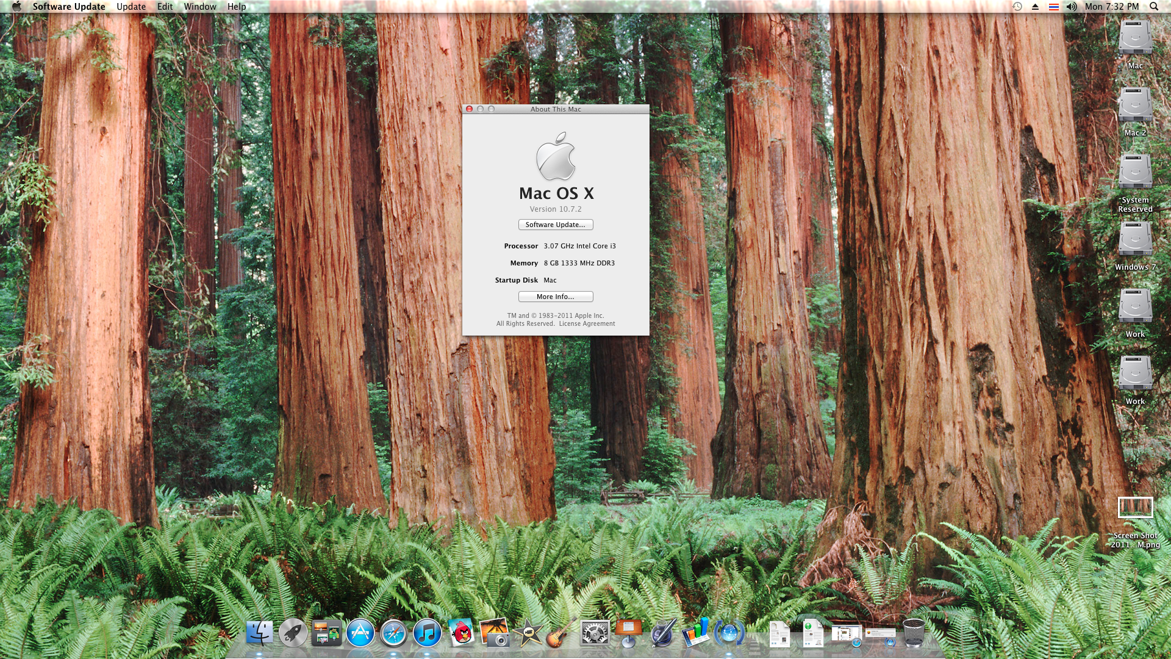Open the Apple menu
The image size is (1171, 659).
pos(16,7)
